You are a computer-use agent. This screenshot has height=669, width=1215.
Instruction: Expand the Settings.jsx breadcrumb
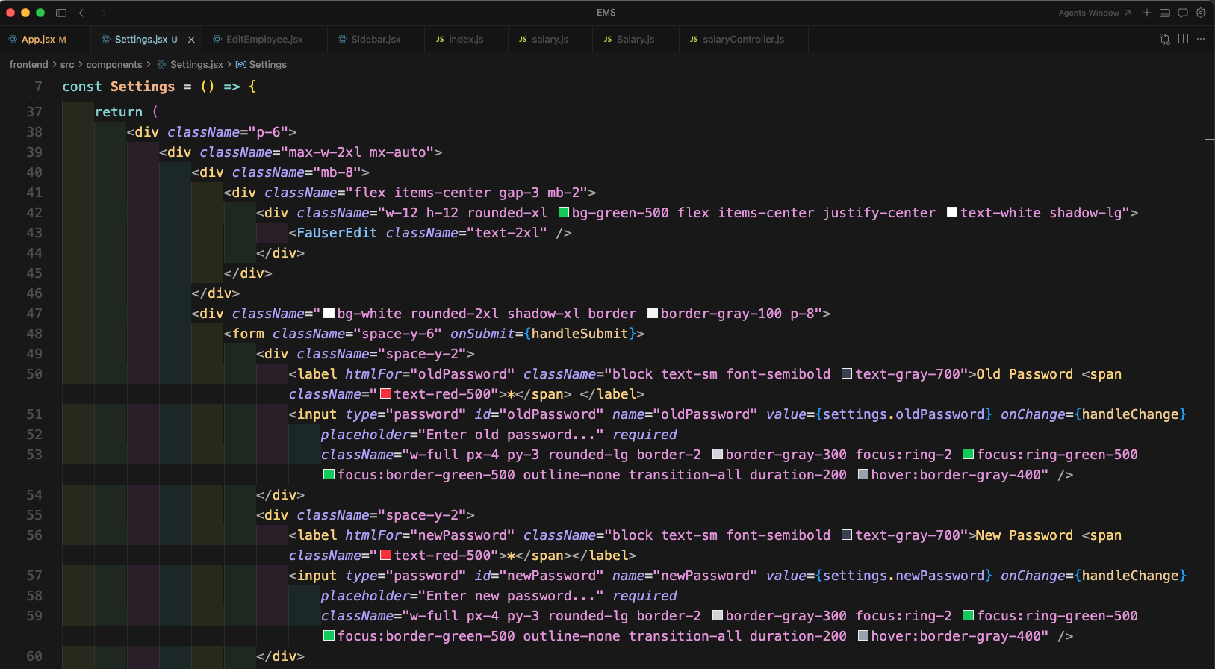[x=196, y=65]
